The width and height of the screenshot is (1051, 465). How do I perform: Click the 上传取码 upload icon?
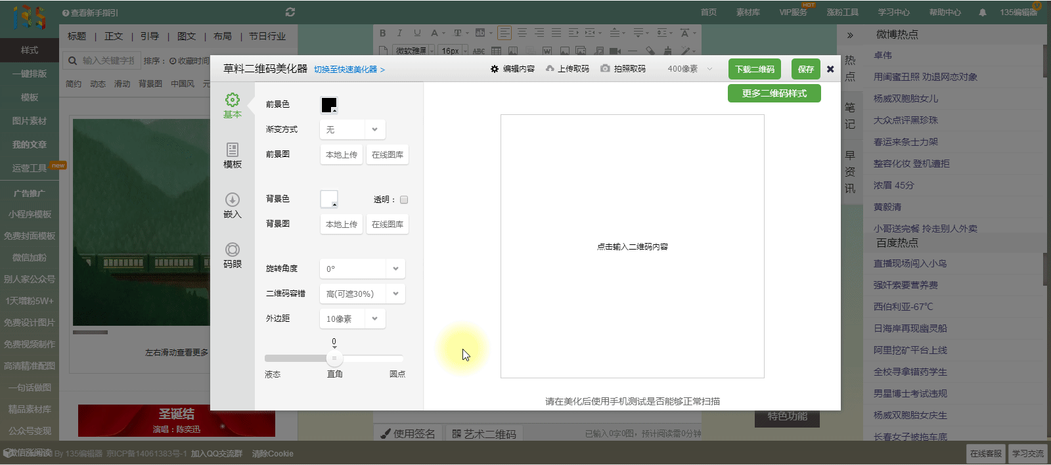[550, 69]
